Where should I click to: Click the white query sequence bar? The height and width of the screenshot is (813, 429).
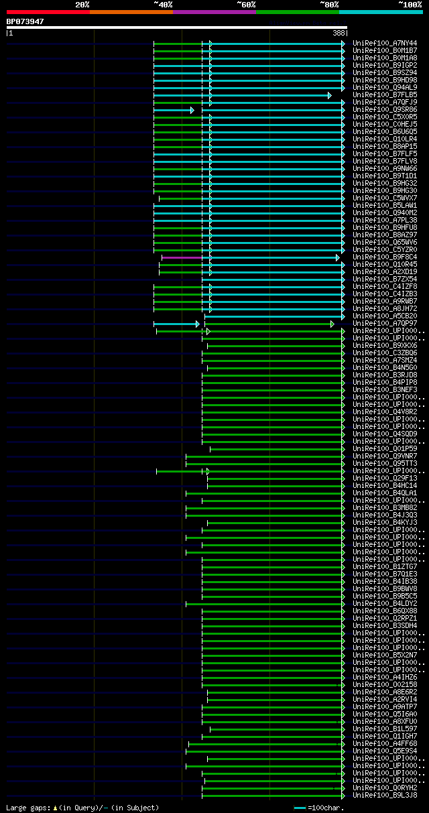click(x=177, y=27)
